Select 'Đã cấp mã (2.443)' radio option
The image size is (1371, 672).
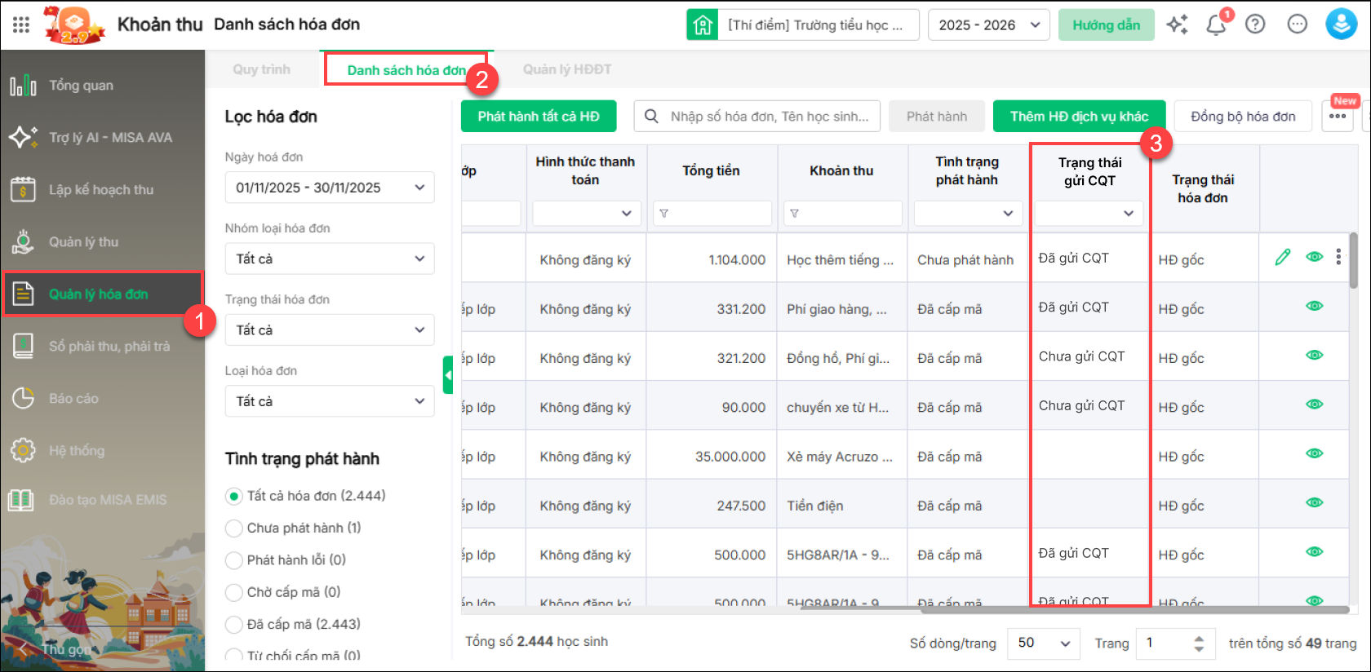(234, 625)
